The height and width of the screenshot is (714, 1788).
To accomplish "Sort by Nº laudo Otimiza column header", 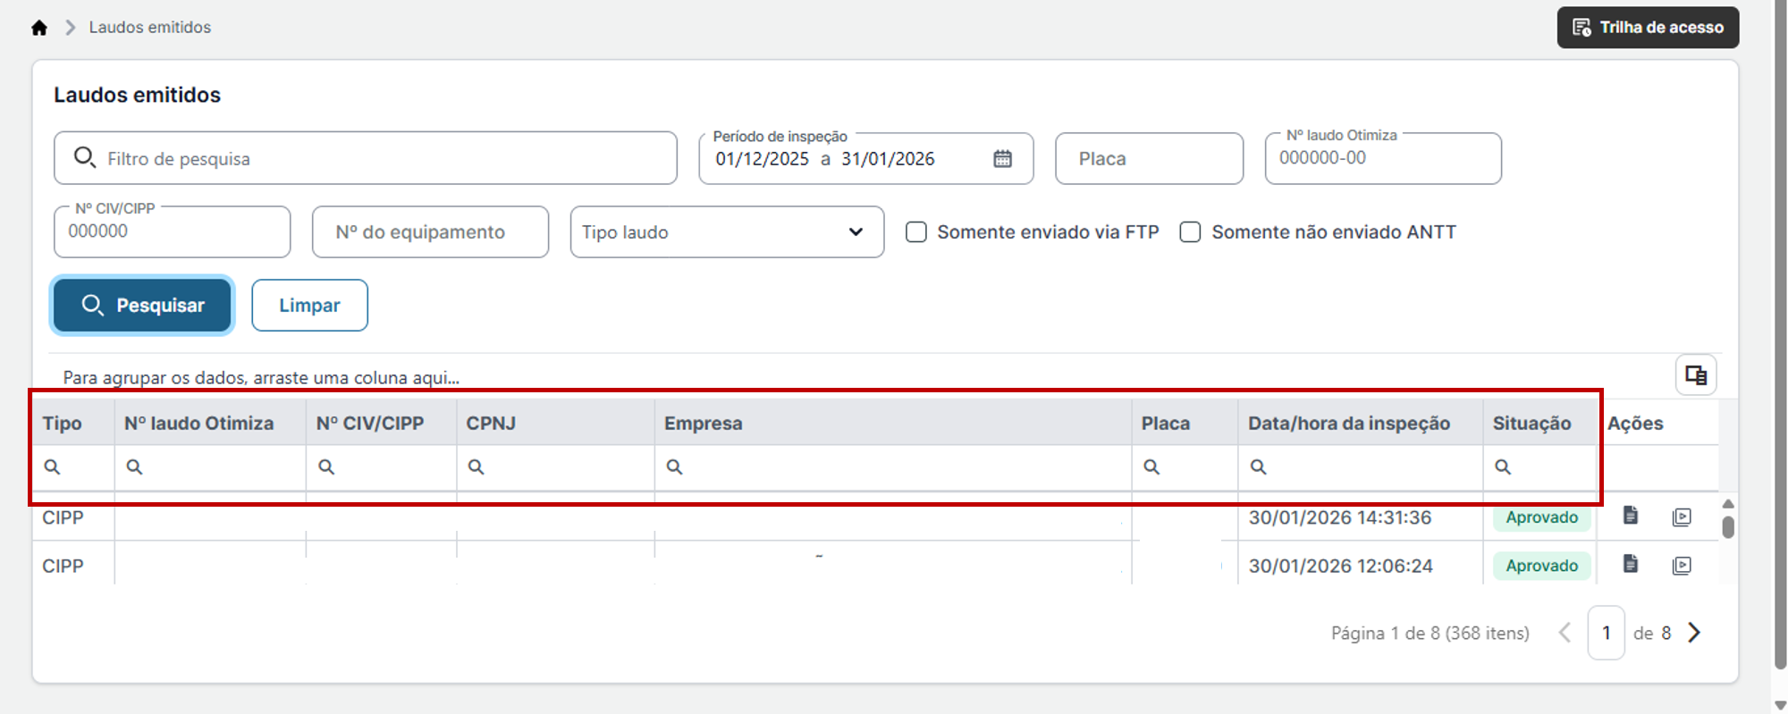I will (210, 423).
